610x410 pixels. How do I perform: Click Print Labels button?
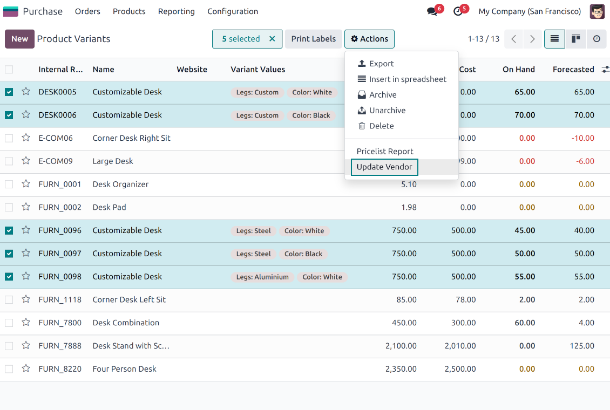pos(313,39)
